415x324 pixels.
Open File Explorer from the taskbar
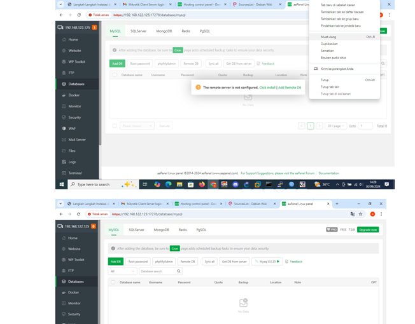coord(179,184)
